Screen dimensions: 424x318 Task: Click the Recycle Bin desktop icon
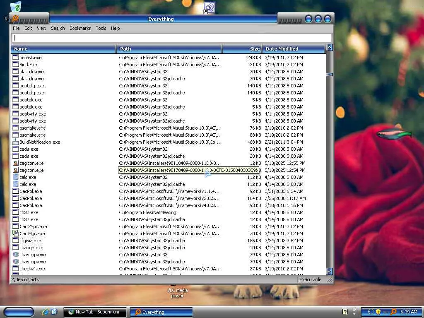[16, 7]
